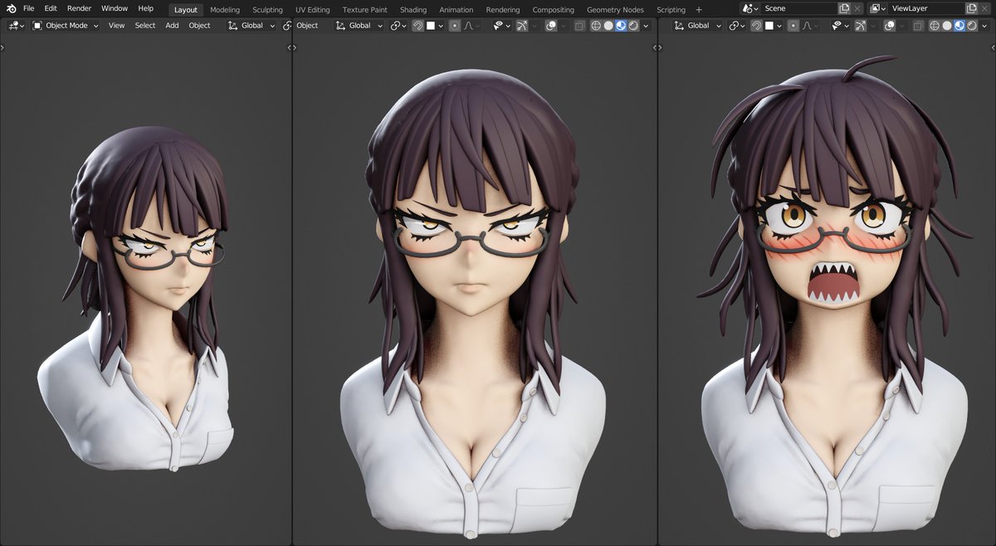Viewport: 996px width, 546px height.
Task: Open the view layer browse dropdown icon
Action: point(878,8)
